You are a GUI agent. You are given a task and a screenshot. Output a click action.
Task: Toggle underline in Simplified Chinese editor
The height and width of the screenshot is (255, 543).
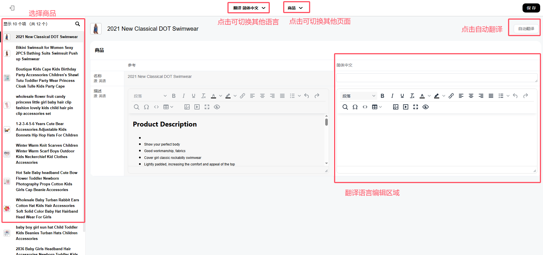pos(402,96)
